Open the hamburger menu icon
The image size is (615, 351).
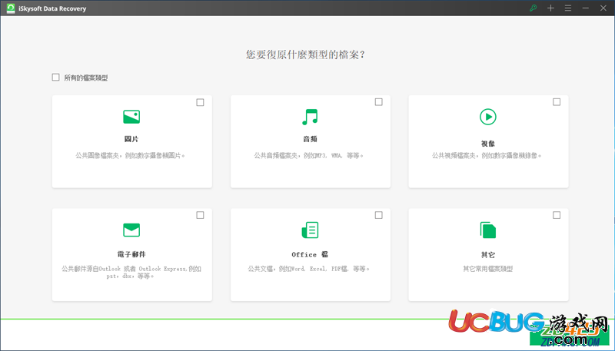(568, 8)
